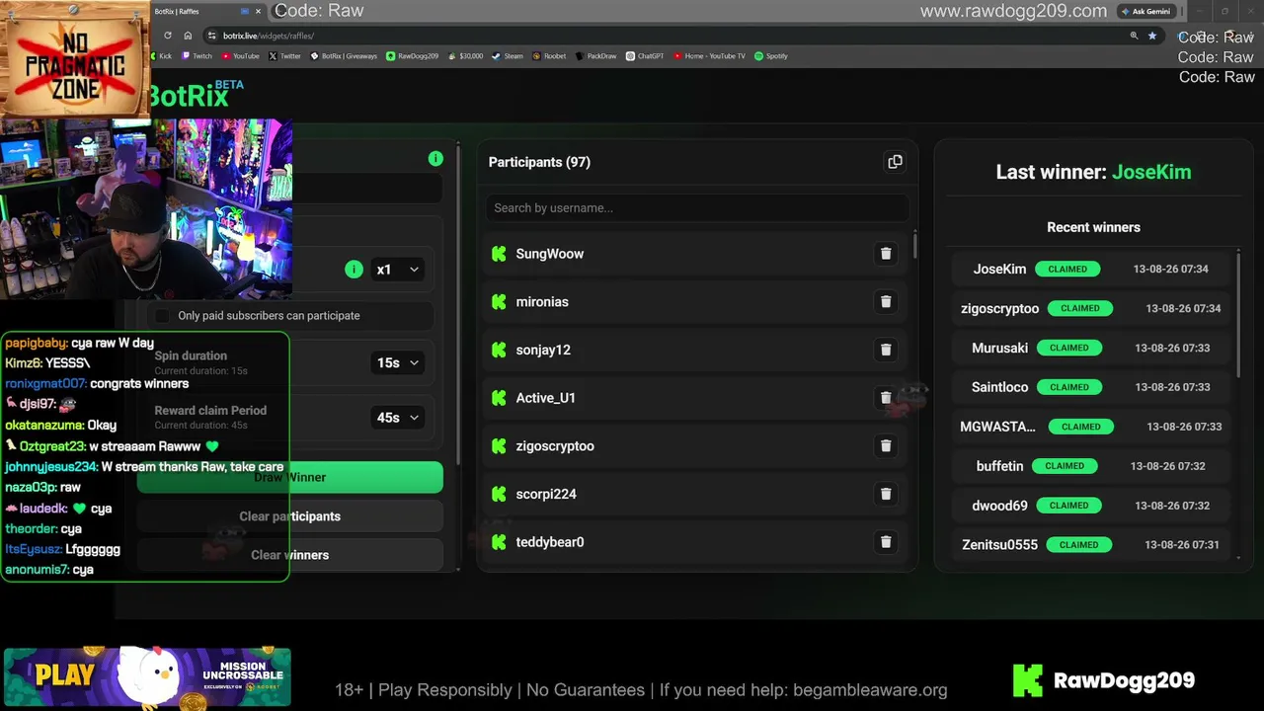1264x711 pixels.
Task: Remove zigoscryptoo from the participants list
Action: pos(886,446)
